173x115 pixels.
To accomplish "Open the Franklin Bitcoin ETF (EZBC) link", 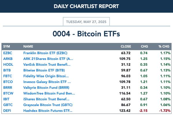I will 45,53.
